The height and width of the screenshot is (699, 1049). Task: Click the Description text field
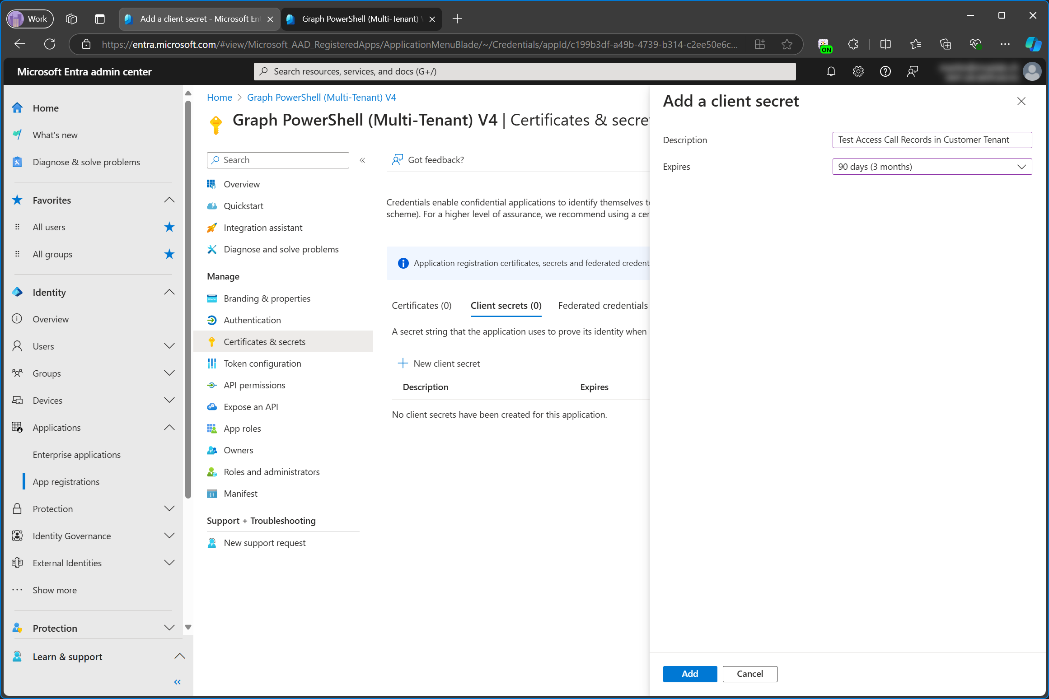[932, 140]
